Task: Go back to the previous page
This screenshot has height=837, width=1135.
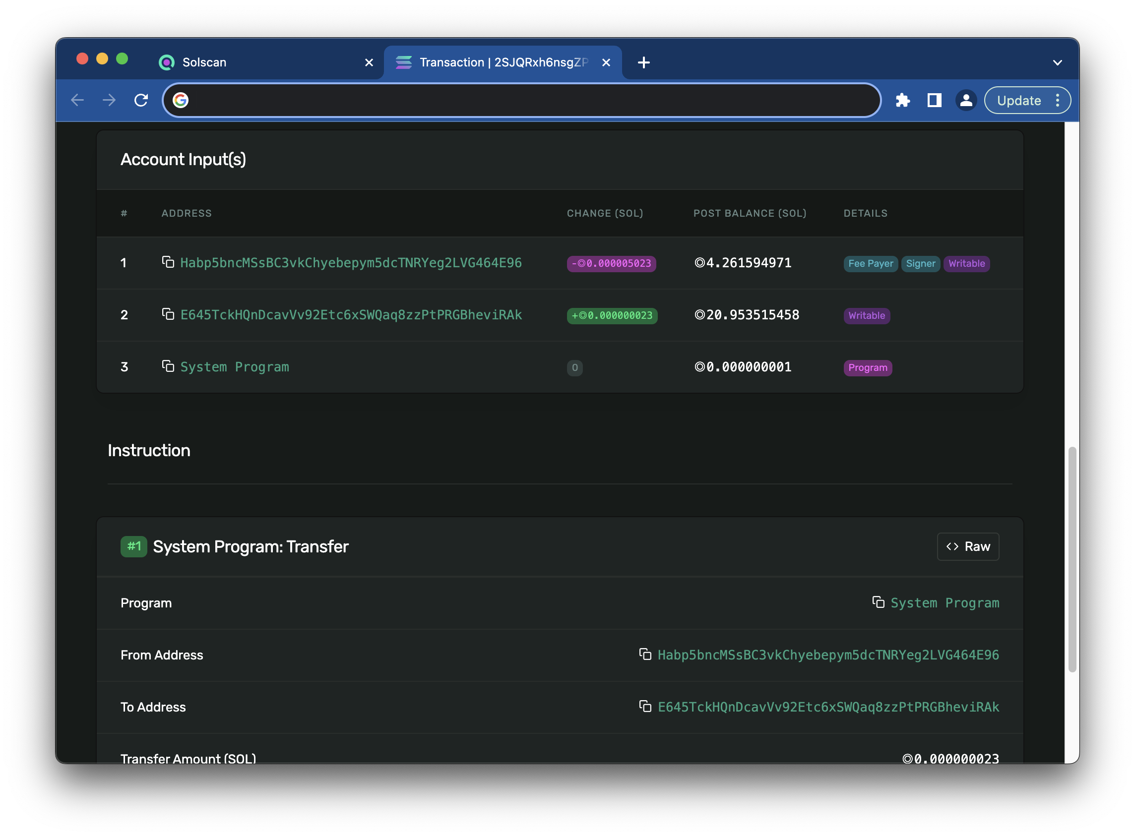Action: (77, 100)
